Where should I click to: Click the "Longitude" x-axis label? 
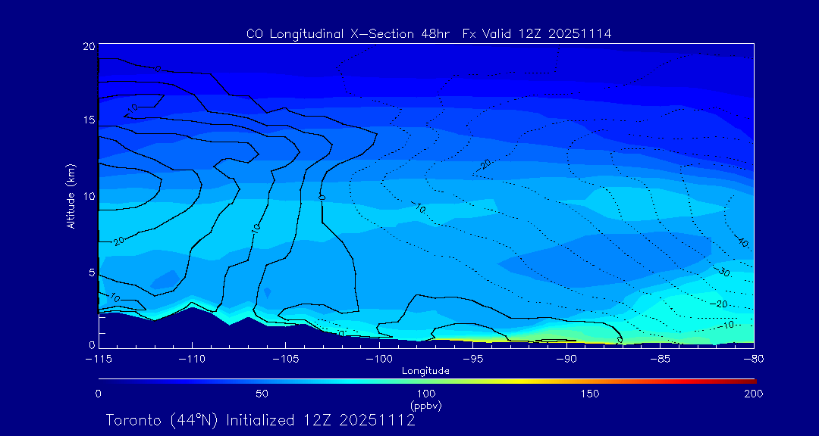pos(425,371)
